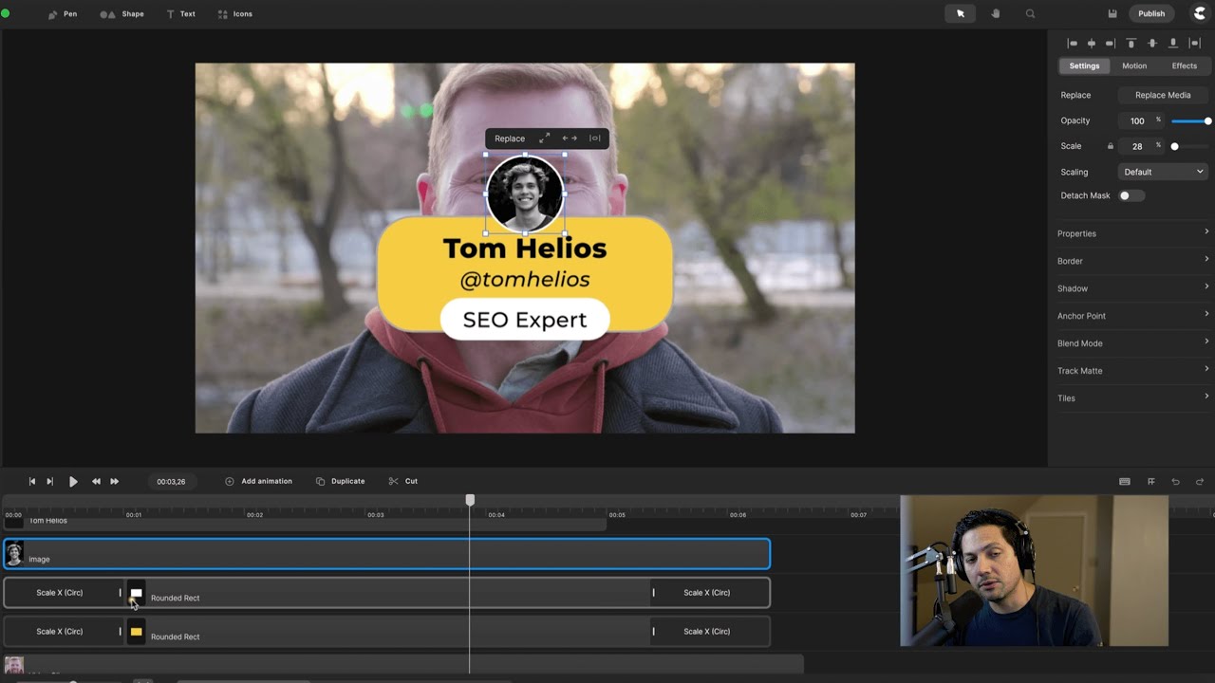
Task: Click the fit-width icon on canvas toolbar
Action: click(x=595, y=138)
